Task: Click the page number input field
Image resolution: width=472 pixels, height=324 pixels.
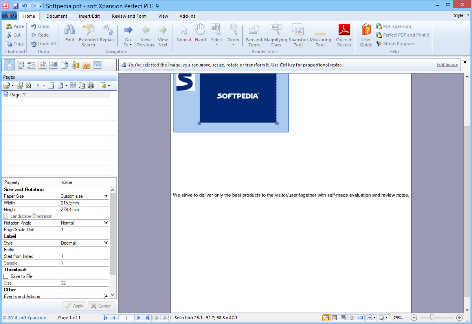Action: tap(126, 318)
